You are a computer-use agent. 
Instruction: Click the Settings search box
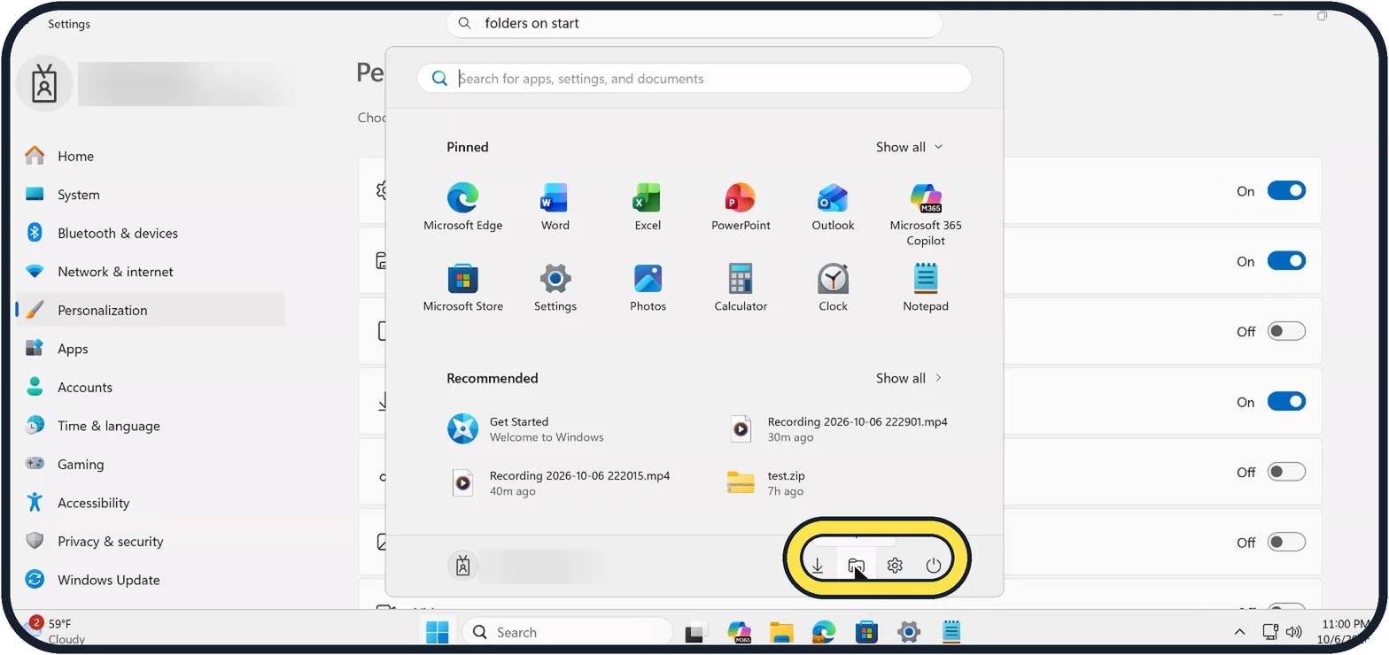[694, 23]
